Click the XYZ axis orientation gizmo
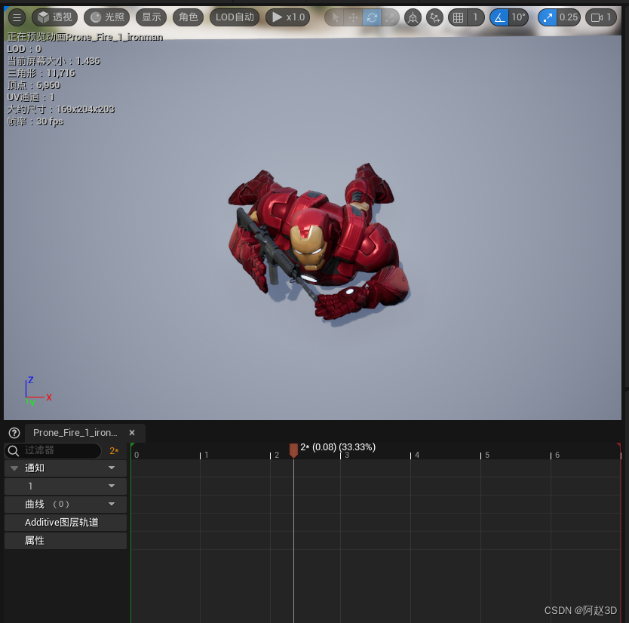629x623 pixels. [38, 391]
